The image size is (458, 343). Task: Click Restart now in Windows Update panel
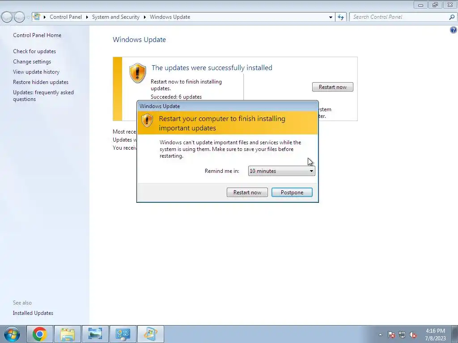coord(332,87)
